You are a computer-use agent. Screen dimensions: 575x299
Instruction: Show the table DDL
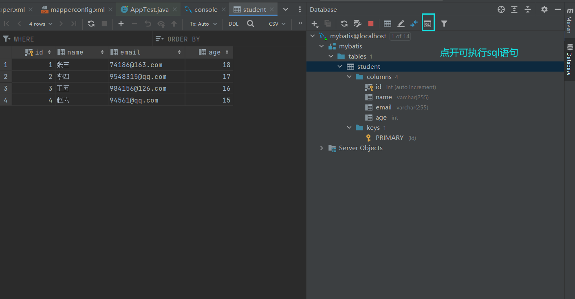[x=234, y=24]
